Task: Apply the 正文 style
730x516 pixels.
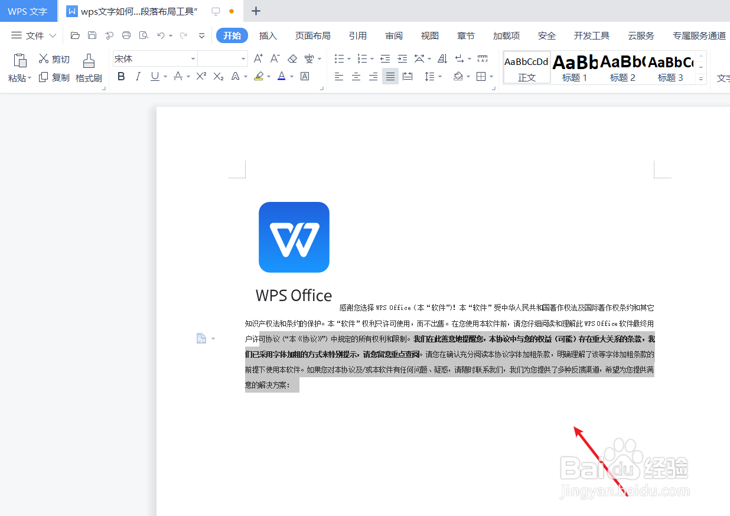Action: coord(527,67)
